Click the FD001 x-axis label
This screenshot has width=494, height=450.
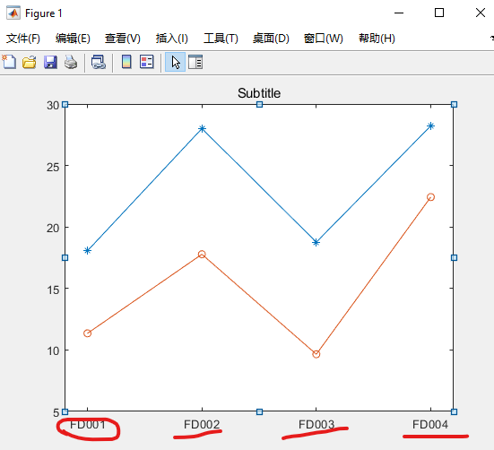pyautogui.click(x=88, y=425)
